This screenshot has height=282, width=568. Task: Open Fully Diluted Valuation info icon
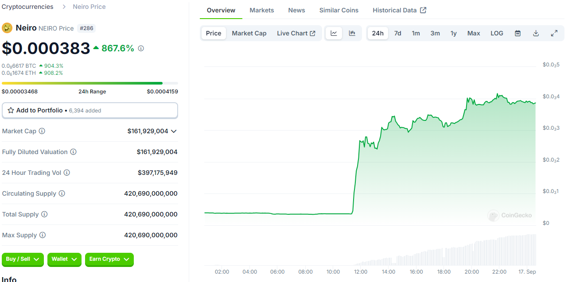pos(74,152)
